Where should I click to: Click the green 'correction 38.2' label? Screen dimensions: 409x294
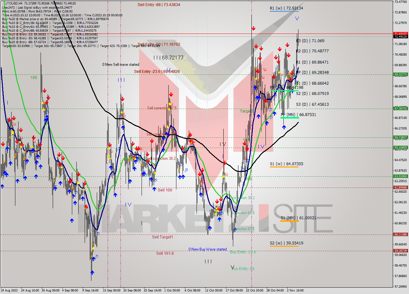coord(243,198)
